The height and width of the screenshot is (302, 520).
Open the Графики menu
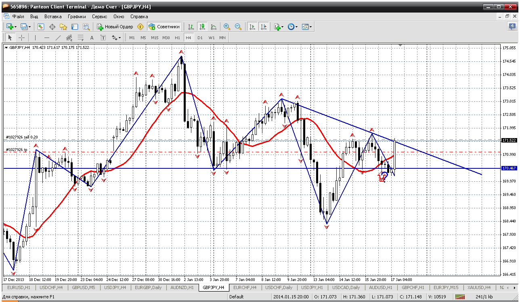tap(77, 17)
